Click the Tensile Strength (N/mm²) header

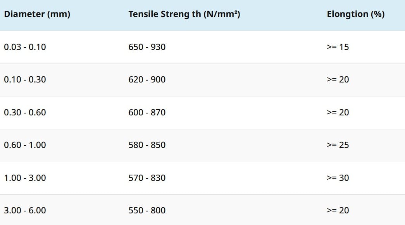click(x=184, y=14)
